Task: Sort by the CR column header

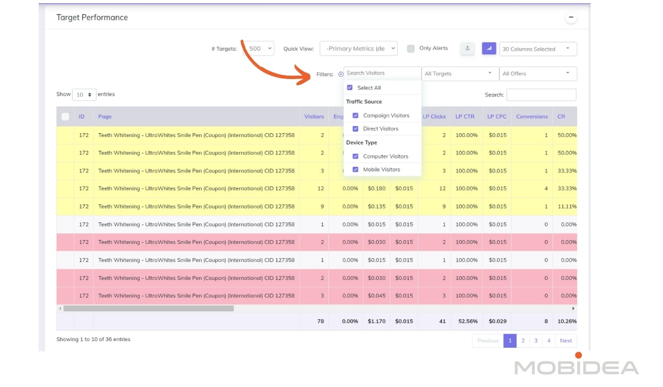Action: point(565,117)
